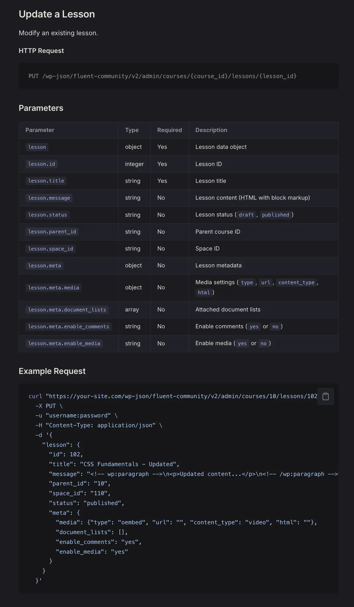This screenshot has width=354, height=607.
Task: Click the "Parent course ID" description
Action: (218, 232)
